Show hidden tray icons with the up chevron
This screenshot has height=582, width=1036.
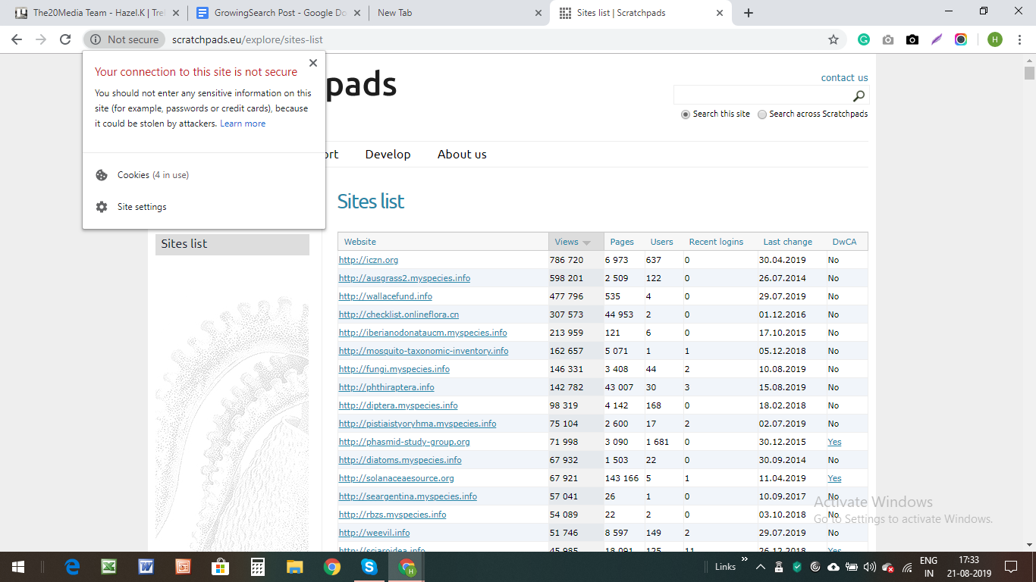coord(760,567)
